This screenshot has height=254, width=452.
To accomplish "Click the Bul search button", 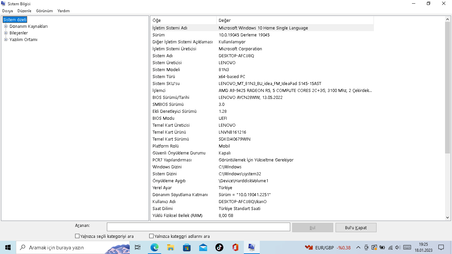I will coord(312,228).
